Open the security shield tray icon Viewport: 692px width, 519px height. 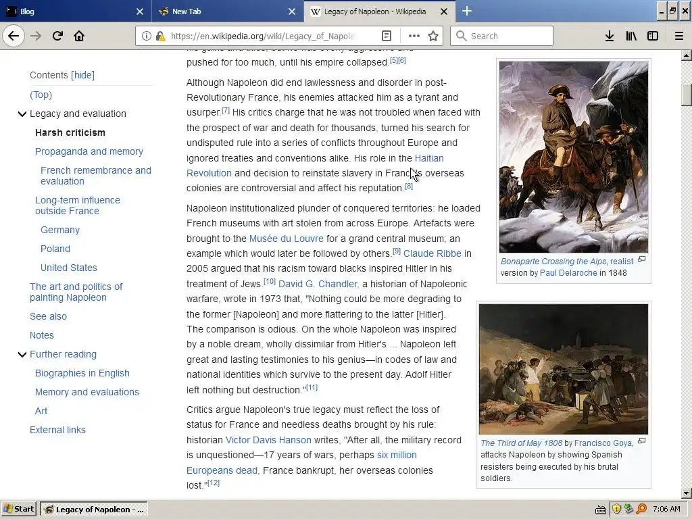pyautogui.click(x=616, y=510)
